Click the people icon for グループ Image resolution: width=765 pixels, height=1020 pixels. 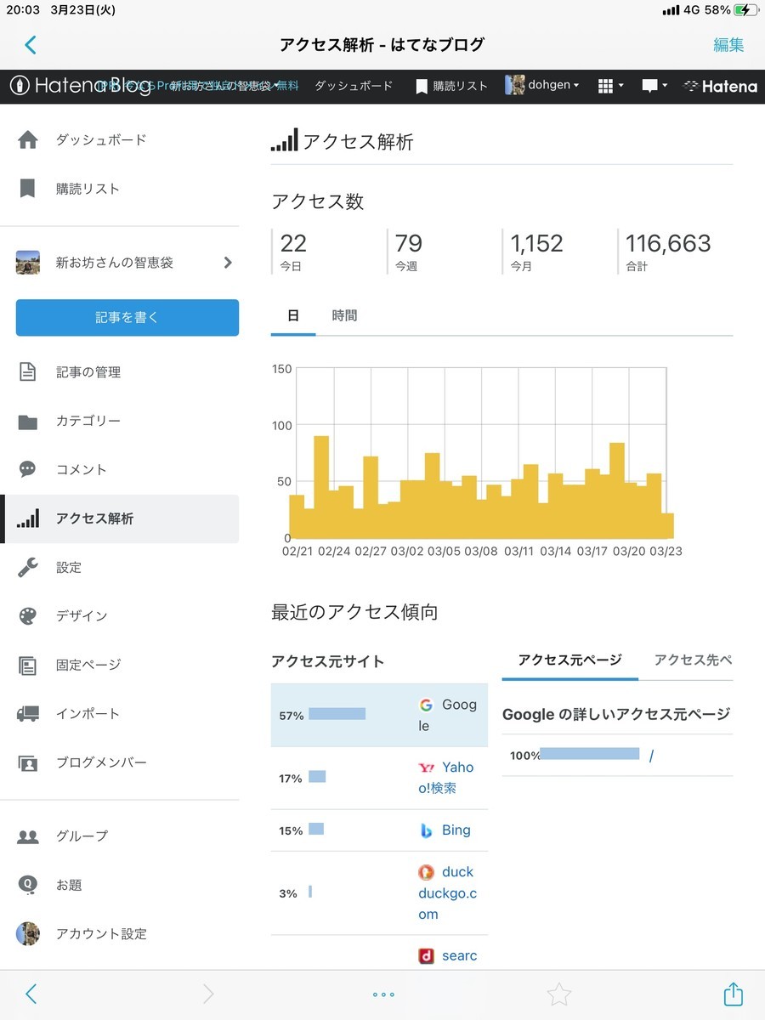click(x=28, y=836)
